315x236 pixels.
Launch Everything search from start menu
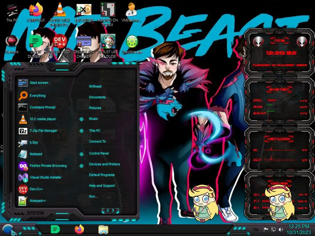click(x=32, y=96)
